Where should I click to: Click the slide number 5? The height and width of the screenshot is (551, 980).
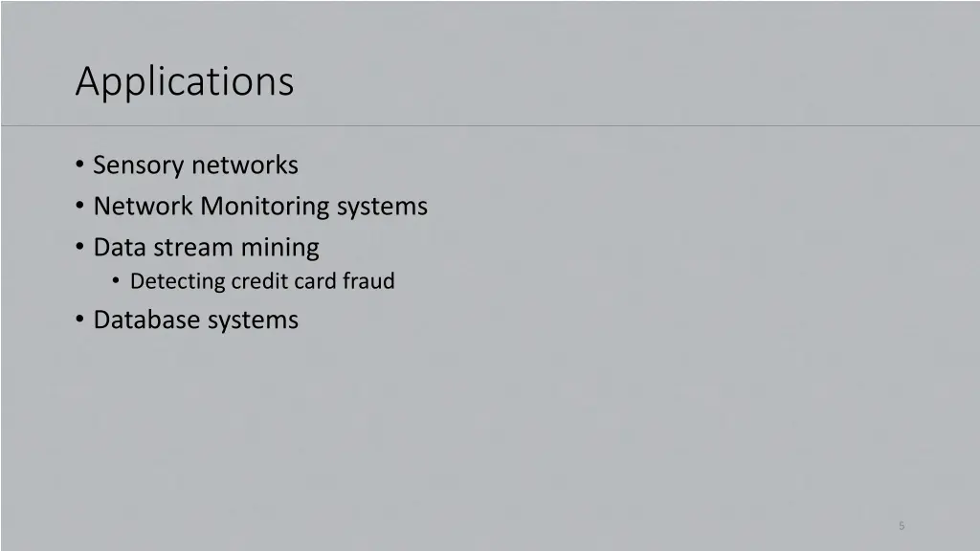[x=902, y=525]
